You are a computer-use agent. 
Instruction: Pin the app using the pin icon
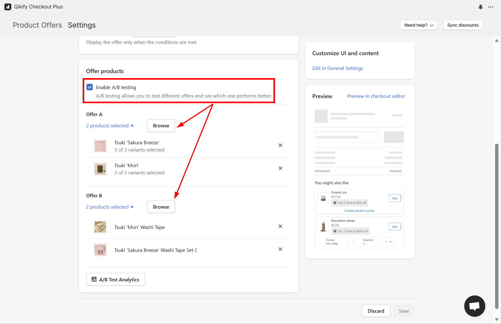tap(481, 7)
